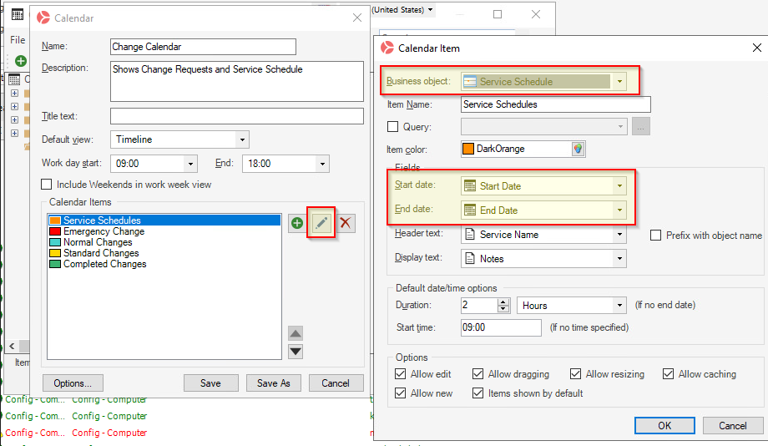Screen dimensions: 768x446
Task: Click the green plus toolbar icon under File
Action: [x=20, y=61]
